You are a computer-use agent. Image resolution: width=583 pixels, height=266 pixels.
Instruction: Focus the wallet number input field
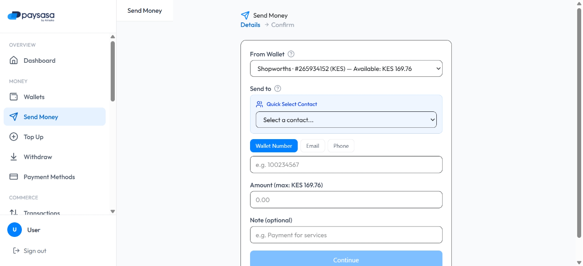click(346, 165)
